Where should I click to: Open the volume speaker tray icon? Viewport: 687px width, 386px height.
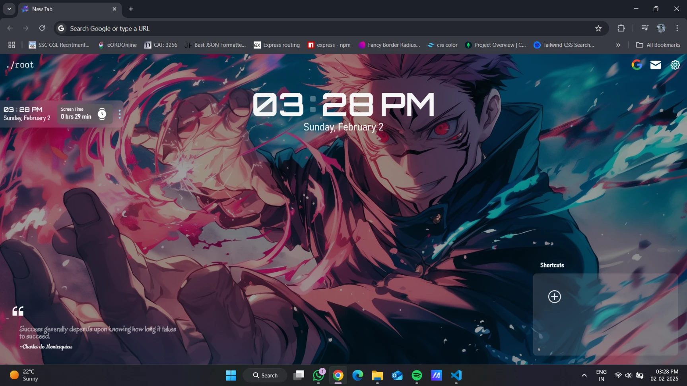(629, 375)
